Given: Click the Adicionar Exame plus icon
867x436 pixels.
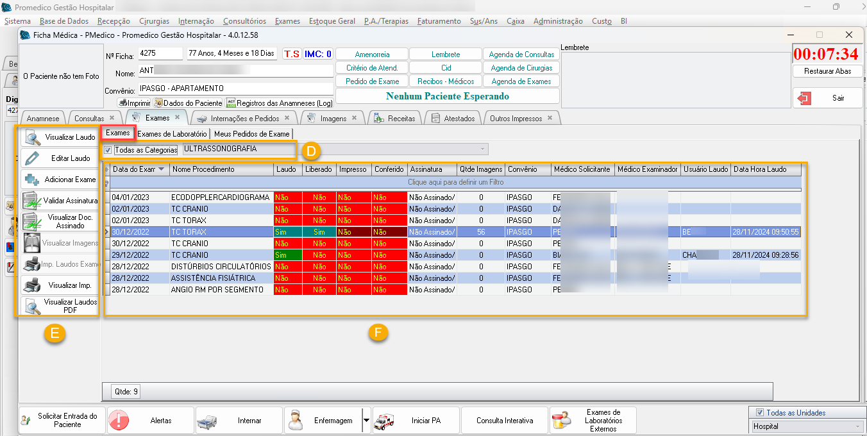Looking at the screenshot, I should tap(31, 180).
